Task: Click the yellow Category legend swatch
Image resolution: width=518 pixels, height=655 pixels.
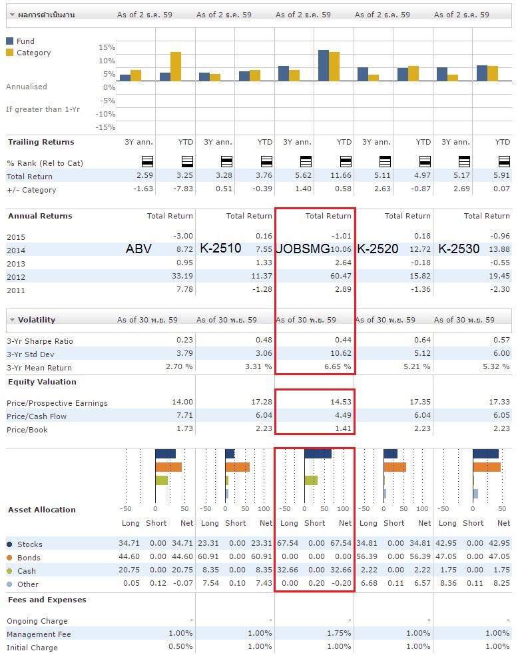Action: point(10,53)
